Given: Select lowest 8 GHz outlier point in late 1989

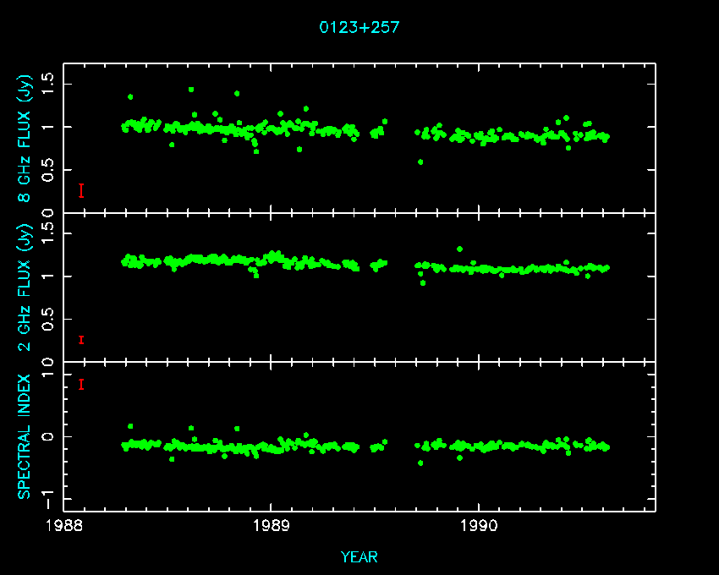Looking at the screenshot, I should (x=420, y=162).
